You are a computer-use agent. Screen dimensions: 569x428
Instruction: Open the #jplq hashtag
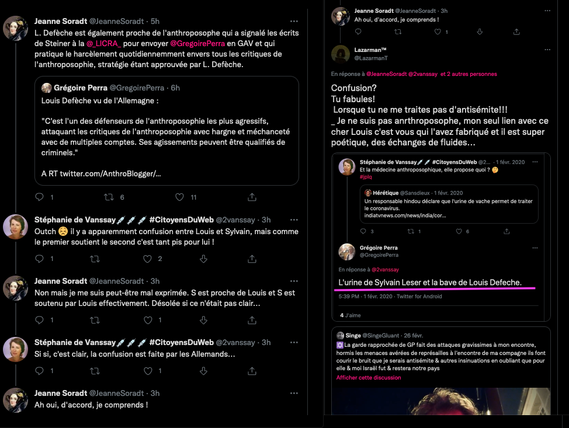[x=366, y=177]
